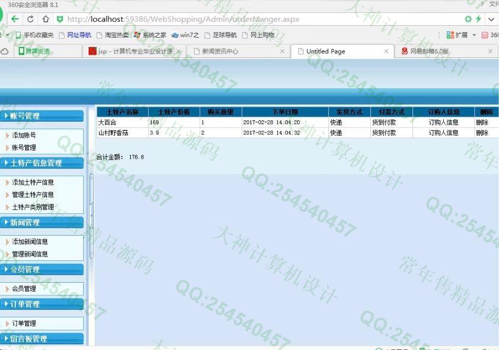Collapse the 土特产信息管理 section header

(42, 163)
